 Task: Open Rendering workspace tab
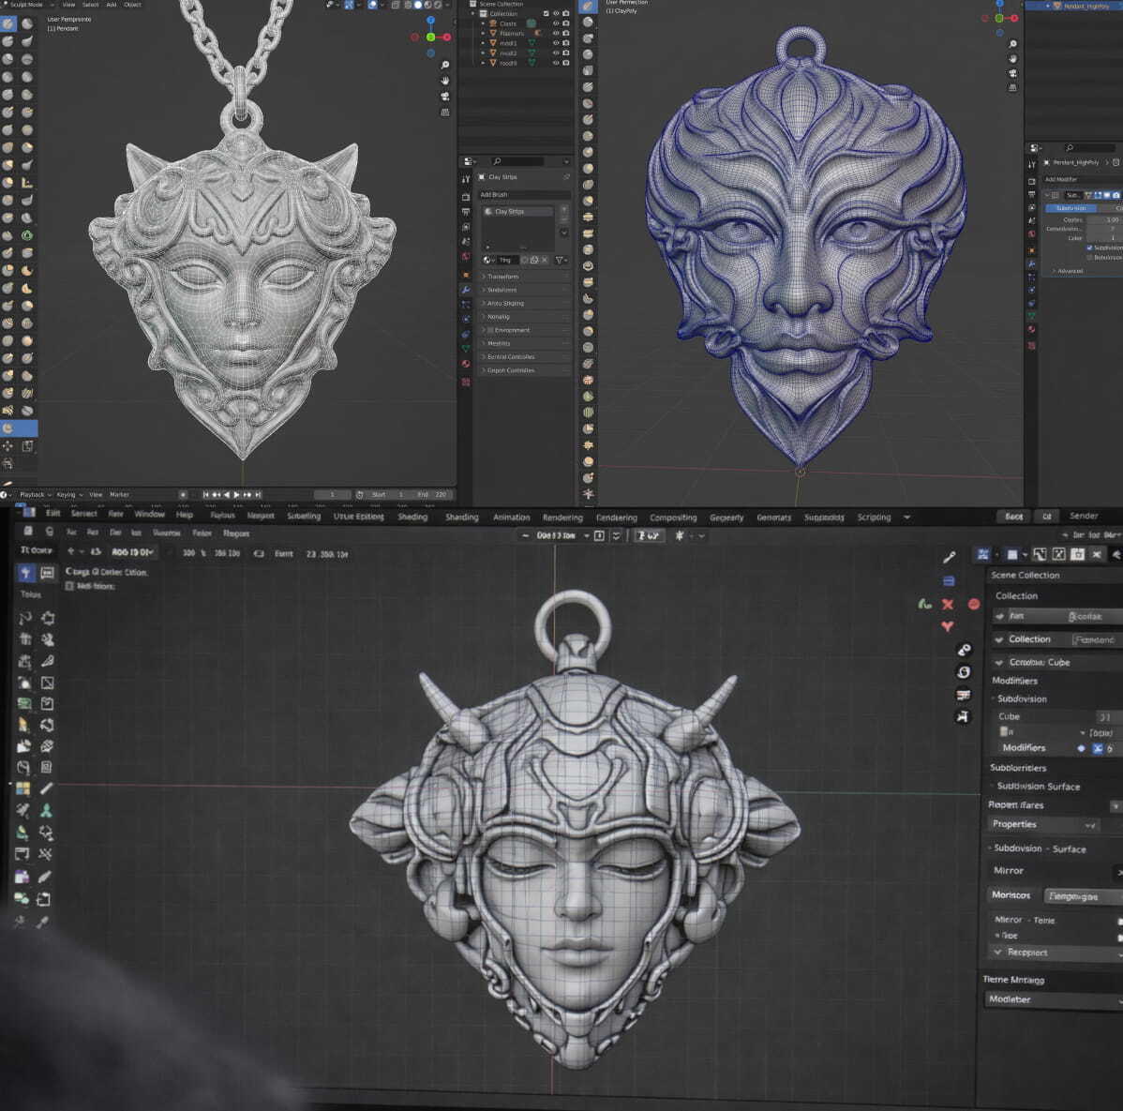click(x=562, y=518)
